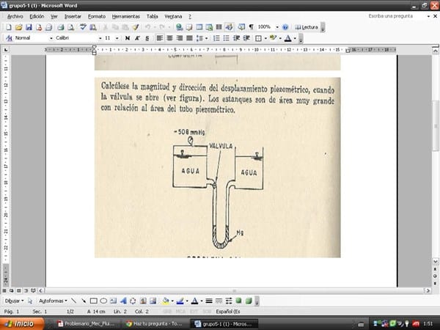This screenshot has height=330, width=440.
Task: Open the Formato menu
Action: (96, 15)
